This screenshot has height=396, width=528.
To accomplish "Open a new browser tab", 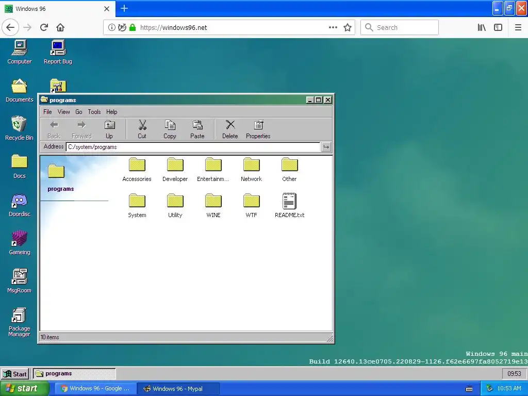I will [124, 8].
